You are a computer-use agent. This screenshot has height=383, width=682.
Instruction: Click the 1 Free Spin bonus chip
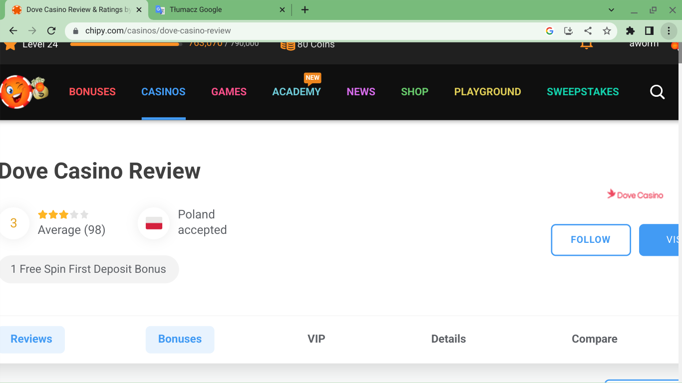coord(88,269)
